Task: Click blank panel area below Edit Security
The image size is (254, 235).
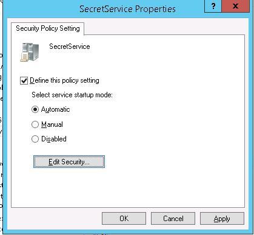Action: pyautogui.click(x=128, y=187)
